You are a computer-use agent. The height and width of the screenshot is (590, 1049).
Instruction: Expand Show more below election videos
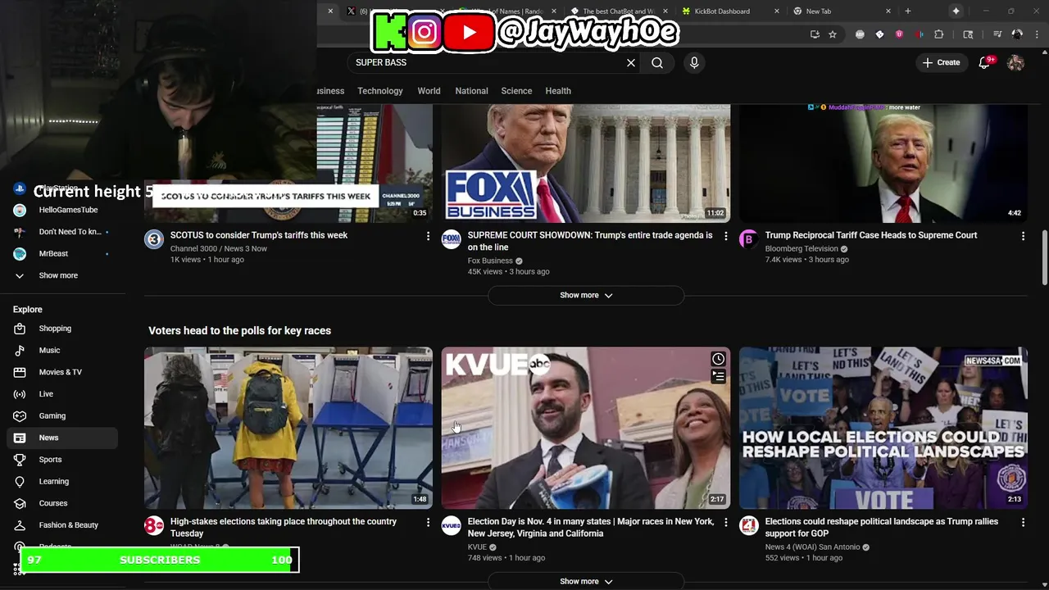tap(586, 581)
